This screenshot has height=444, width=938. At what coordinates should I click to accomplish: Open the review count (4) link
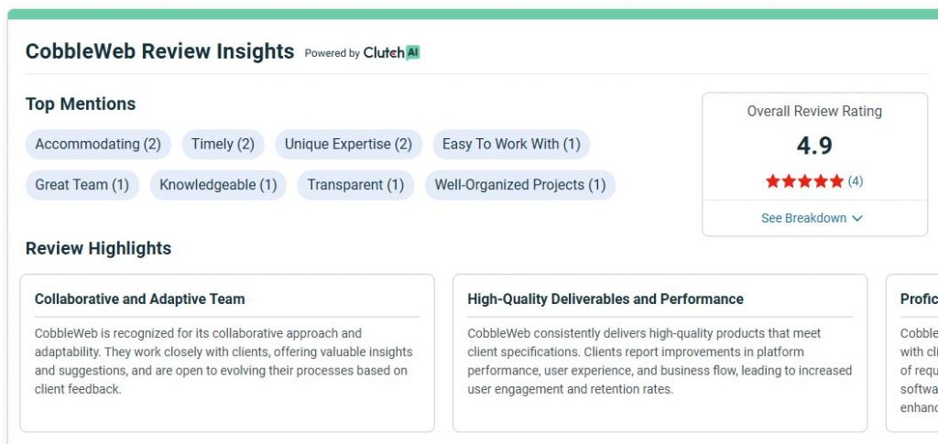[855, 181]
